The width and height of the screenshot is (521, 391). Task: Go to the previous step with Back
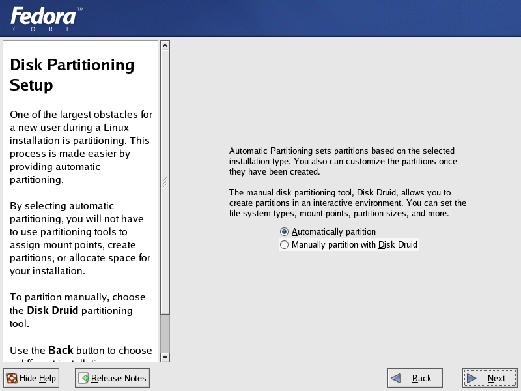[415, 378]
